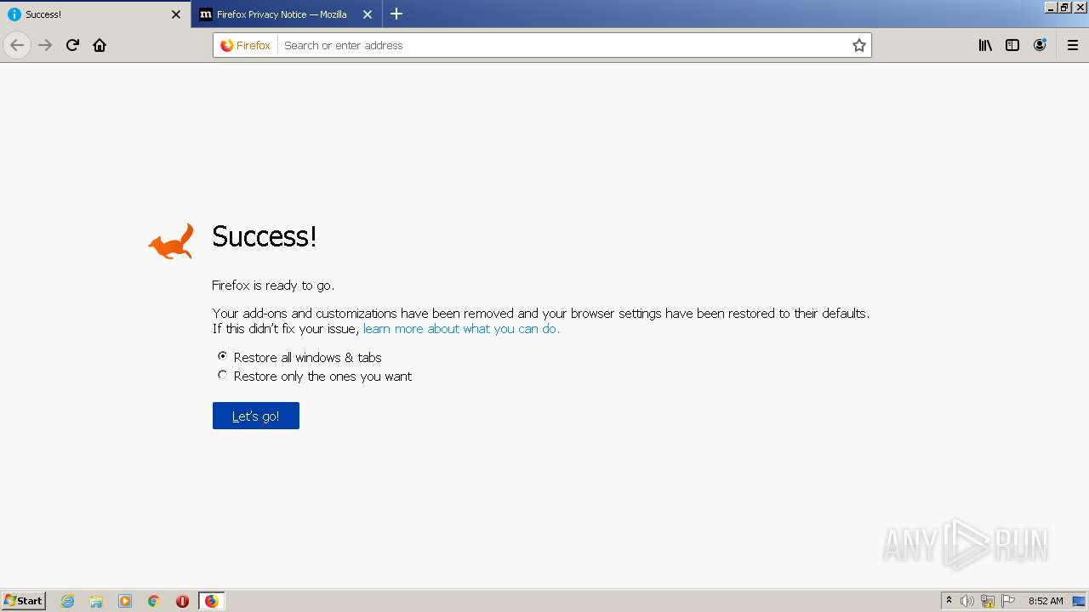Click the Let's go! button
The height and width of the screenshot is (612, 1089).
click(x=256, y=416)
